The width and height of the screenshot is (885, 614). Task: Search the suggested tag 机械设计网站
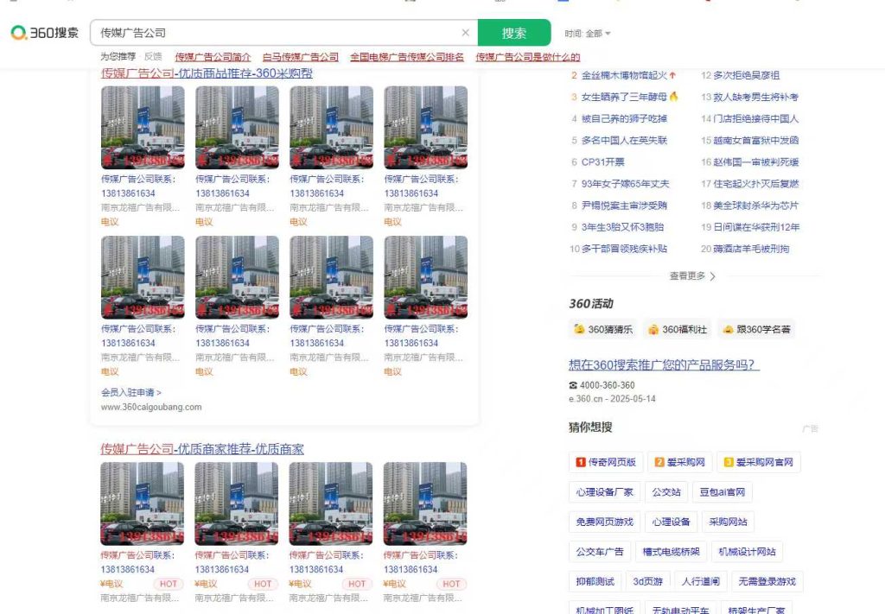[x=748, y=552]
